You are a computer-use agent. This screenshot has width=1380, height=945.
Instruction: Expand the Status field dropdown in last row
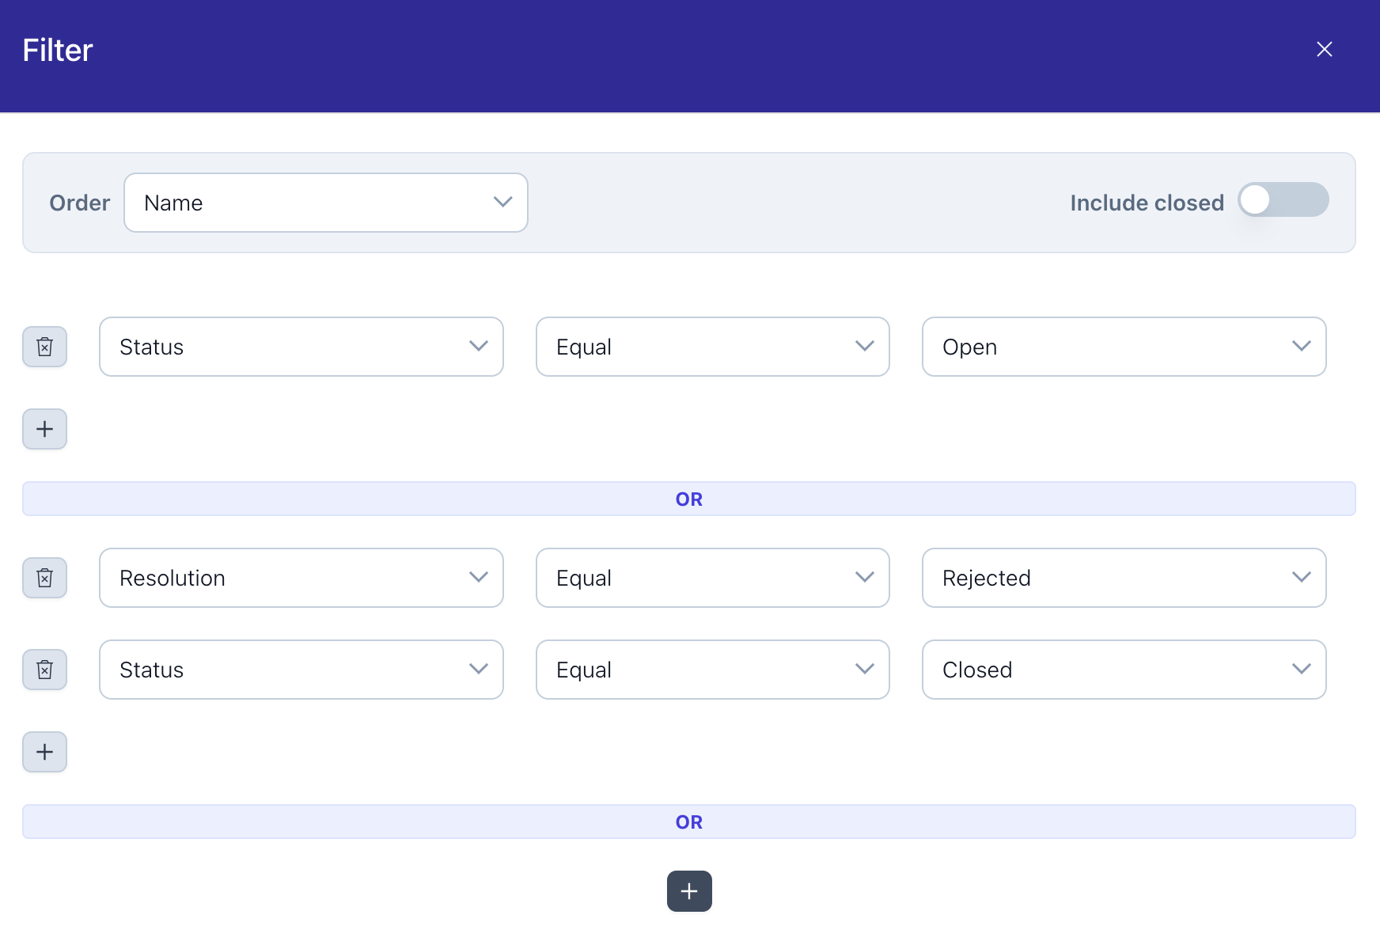pyautogui.click(x=301, y=670)
